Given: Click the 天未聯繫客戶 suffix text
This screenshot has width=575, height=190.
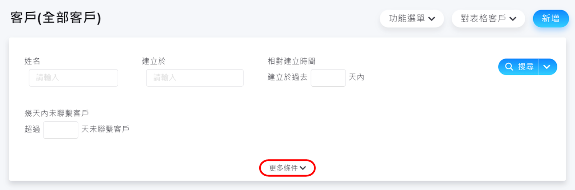Looking at the screenshot, I should (105, 129).
